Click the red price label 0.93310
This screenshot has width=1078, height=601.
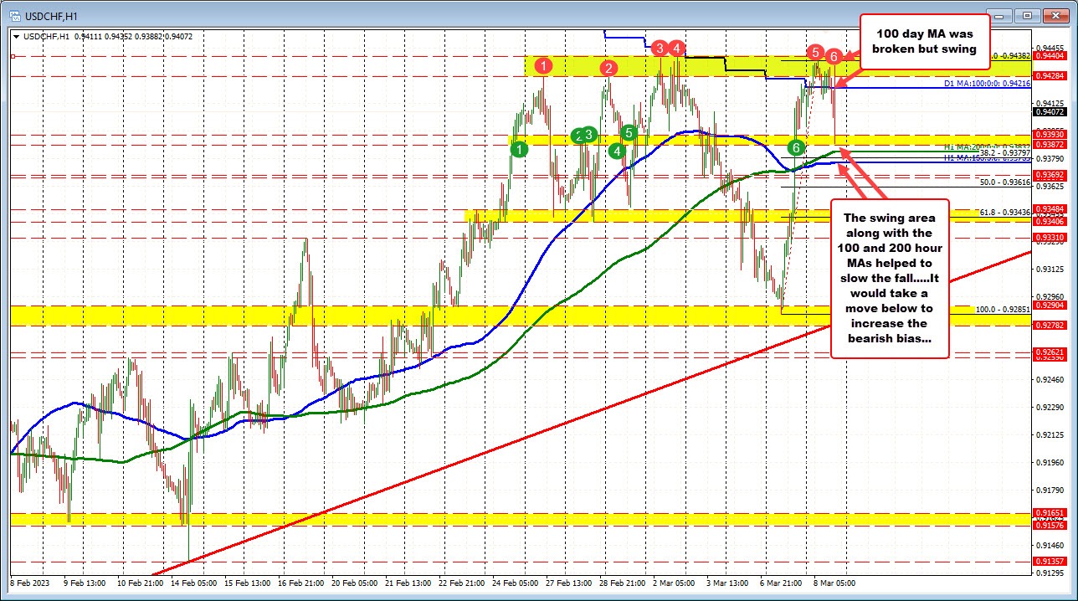point(1049,238)
